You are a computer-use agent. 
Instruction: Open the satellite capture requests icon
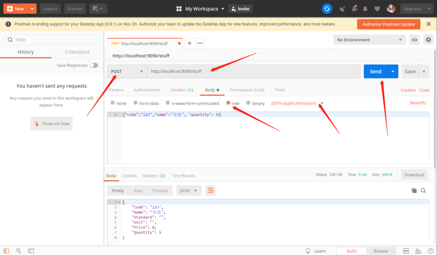pos(343,9)
